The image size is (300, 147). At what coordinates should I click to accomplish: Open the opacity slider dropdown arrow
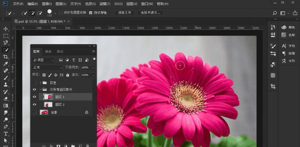pyautogui.click(x=94, y=68)
